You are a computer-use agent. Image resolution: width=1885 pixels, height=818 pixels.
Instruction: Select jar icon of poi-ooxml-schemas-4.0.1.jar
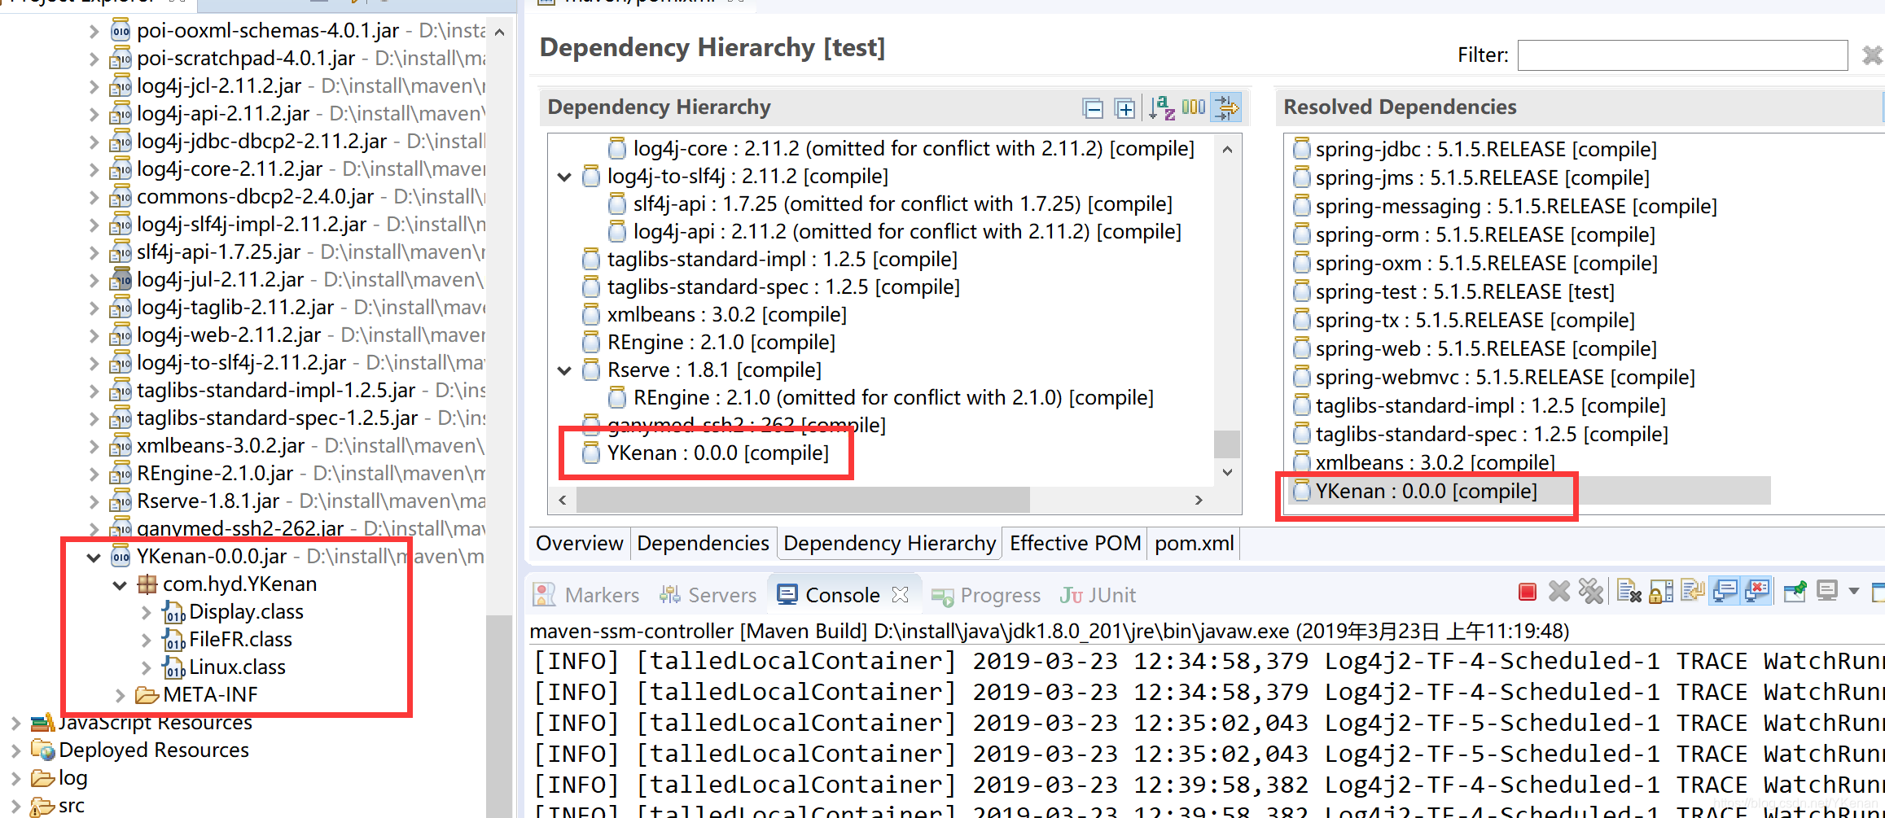[121, 31]
